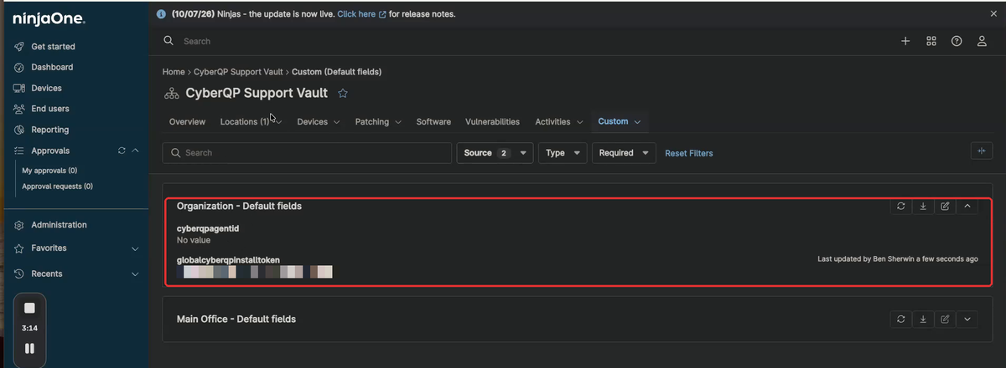Collapse the Organization default fields section

[x=967, y=206]
